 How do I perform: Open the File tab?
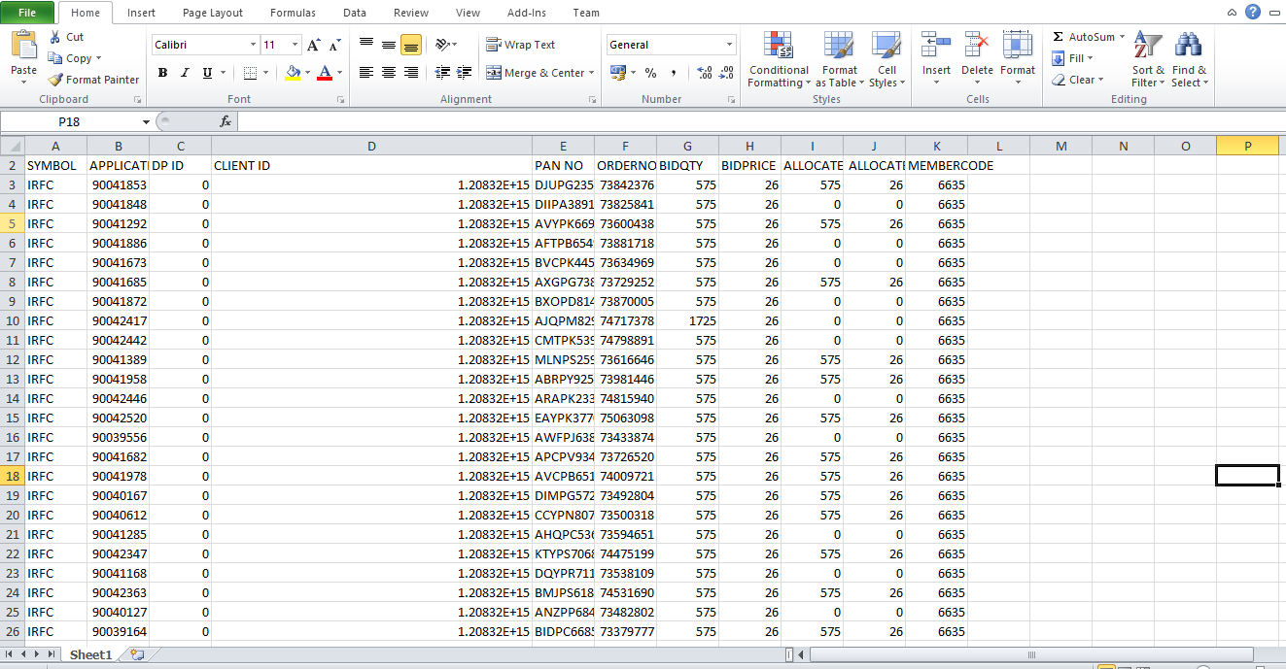26,13
